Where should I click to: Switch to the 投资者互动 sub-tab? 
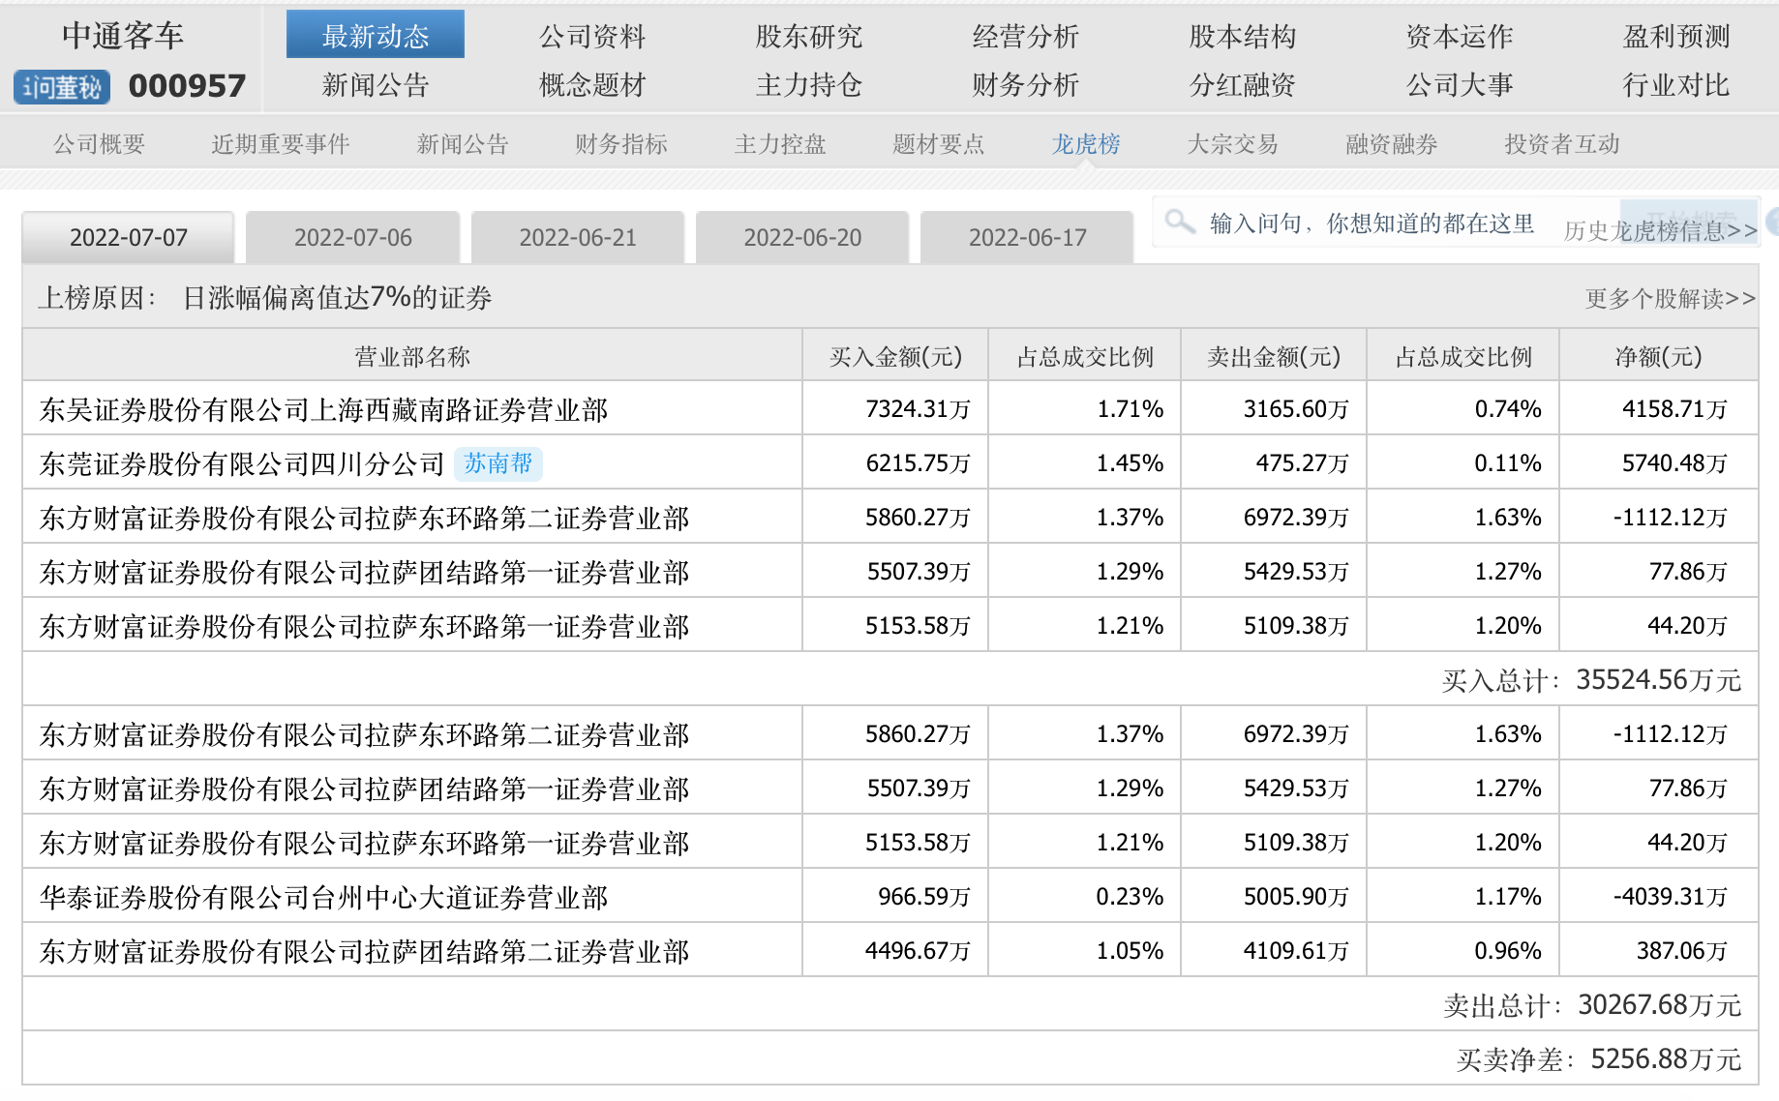1561,143
